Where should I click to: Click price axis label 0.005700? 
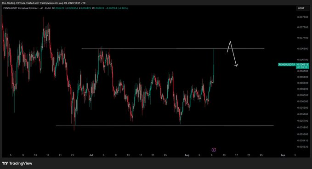tap(302, 121)
